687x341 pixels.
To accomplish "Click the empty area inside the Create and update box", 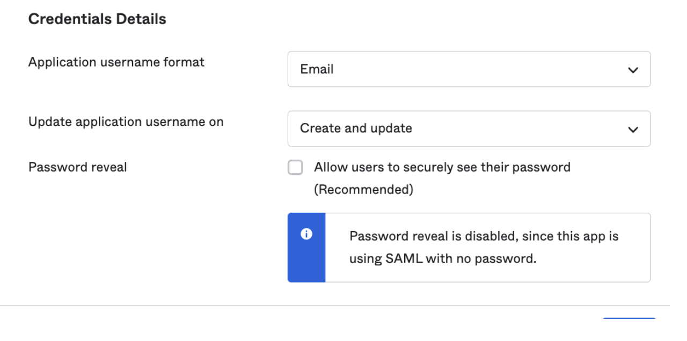I will click(515, 129).
